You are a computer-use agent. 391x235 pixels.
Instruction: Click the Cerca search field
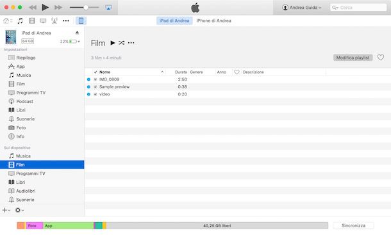tap(358, 8)
